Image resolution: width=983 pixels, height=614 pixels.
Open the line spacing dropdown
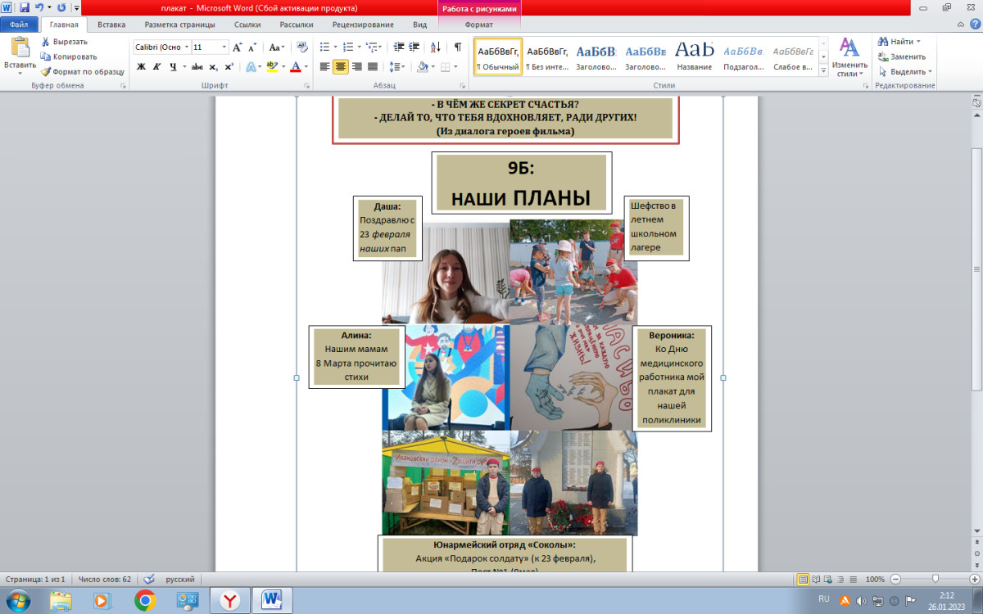click(397, 67)
